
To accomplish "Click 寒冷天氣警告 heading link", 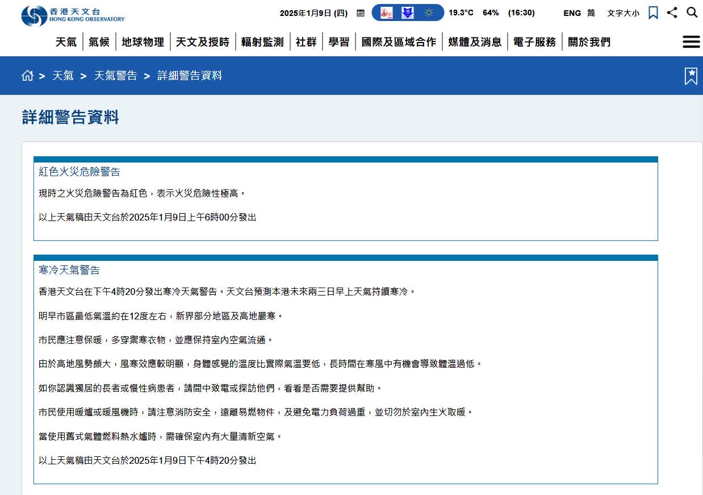I will tap(69, 270).
